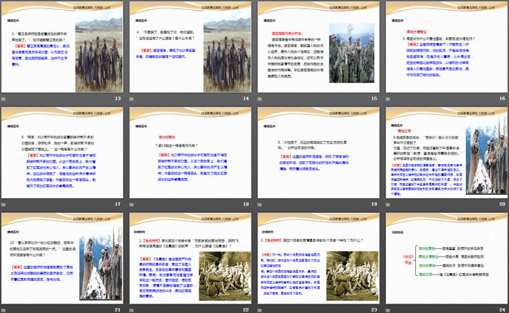This screenshot has height=313, width=509.
Task: Click slide number label 18
Action: [x=246, y=204]
